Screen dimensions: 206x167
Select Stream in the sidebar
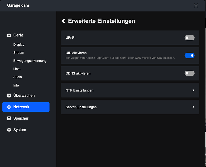click(x=19, y=53)
